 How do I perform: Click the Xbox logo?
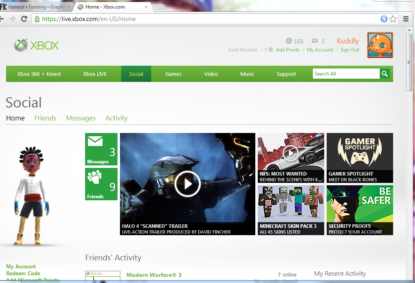[x=36, y=45]
